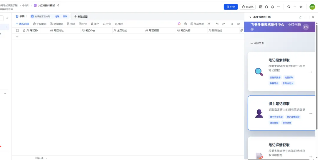
Task: Open the 行高 row height menu
Action: [x=107, y=24]
